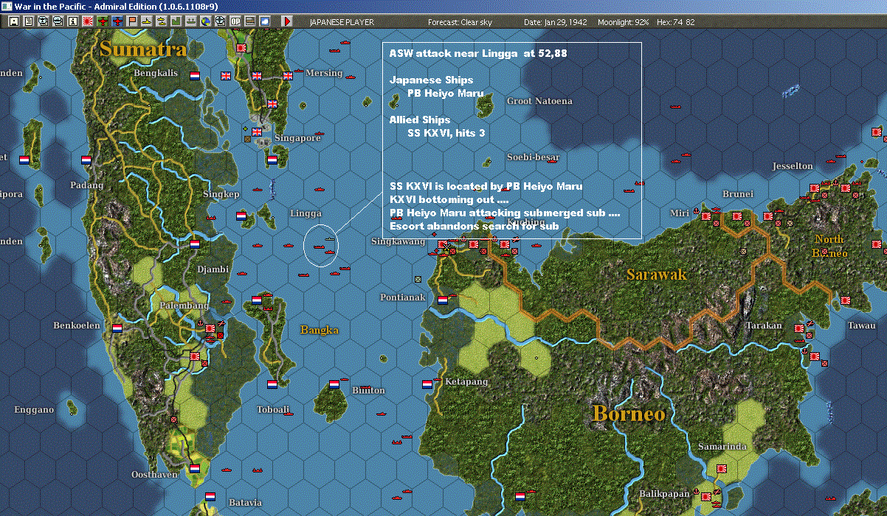The width and height of the screenshot is (887, 516).
Task: Click the red play arrow end-turn icon
Action: 287,21
